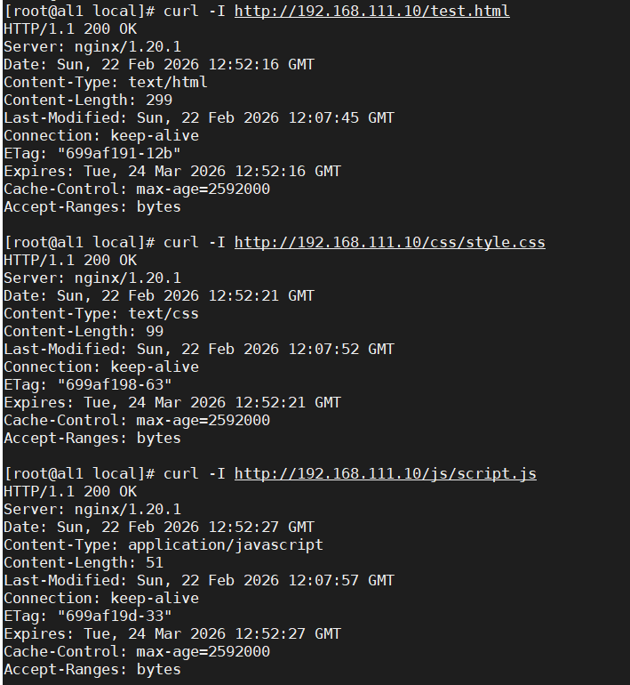The image size is (630, 685).
Task: Click the Date line ending 12:52:16 GMT
Action: tap(158, 64)
